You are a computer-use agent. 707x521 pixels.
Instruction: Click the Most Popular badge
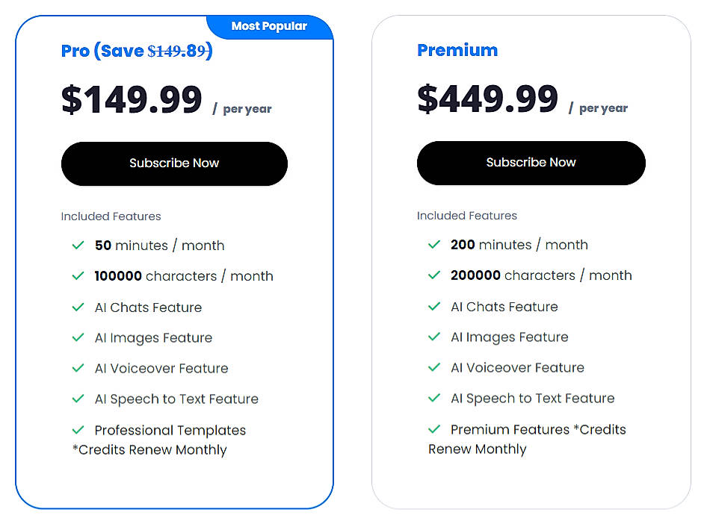[x=269, y=25]
